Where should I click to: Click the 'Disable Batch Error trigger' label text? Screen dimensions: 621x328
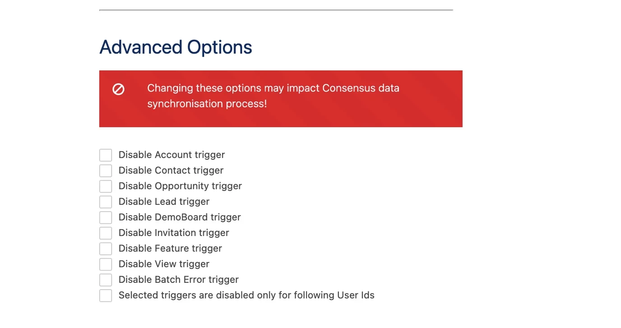coord(178,280)
